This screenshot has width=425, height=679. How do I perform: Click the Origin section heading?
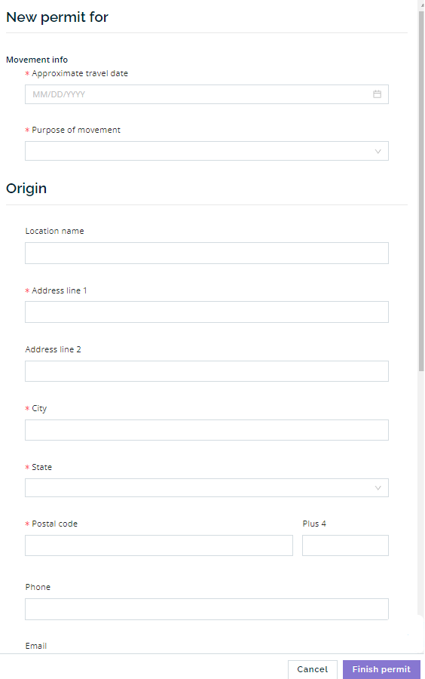[26, 189]
